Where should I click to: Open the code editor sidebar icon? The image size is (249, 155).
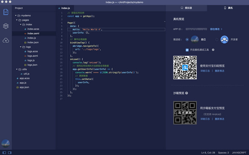pyautogui.click(x=6, y=12)
